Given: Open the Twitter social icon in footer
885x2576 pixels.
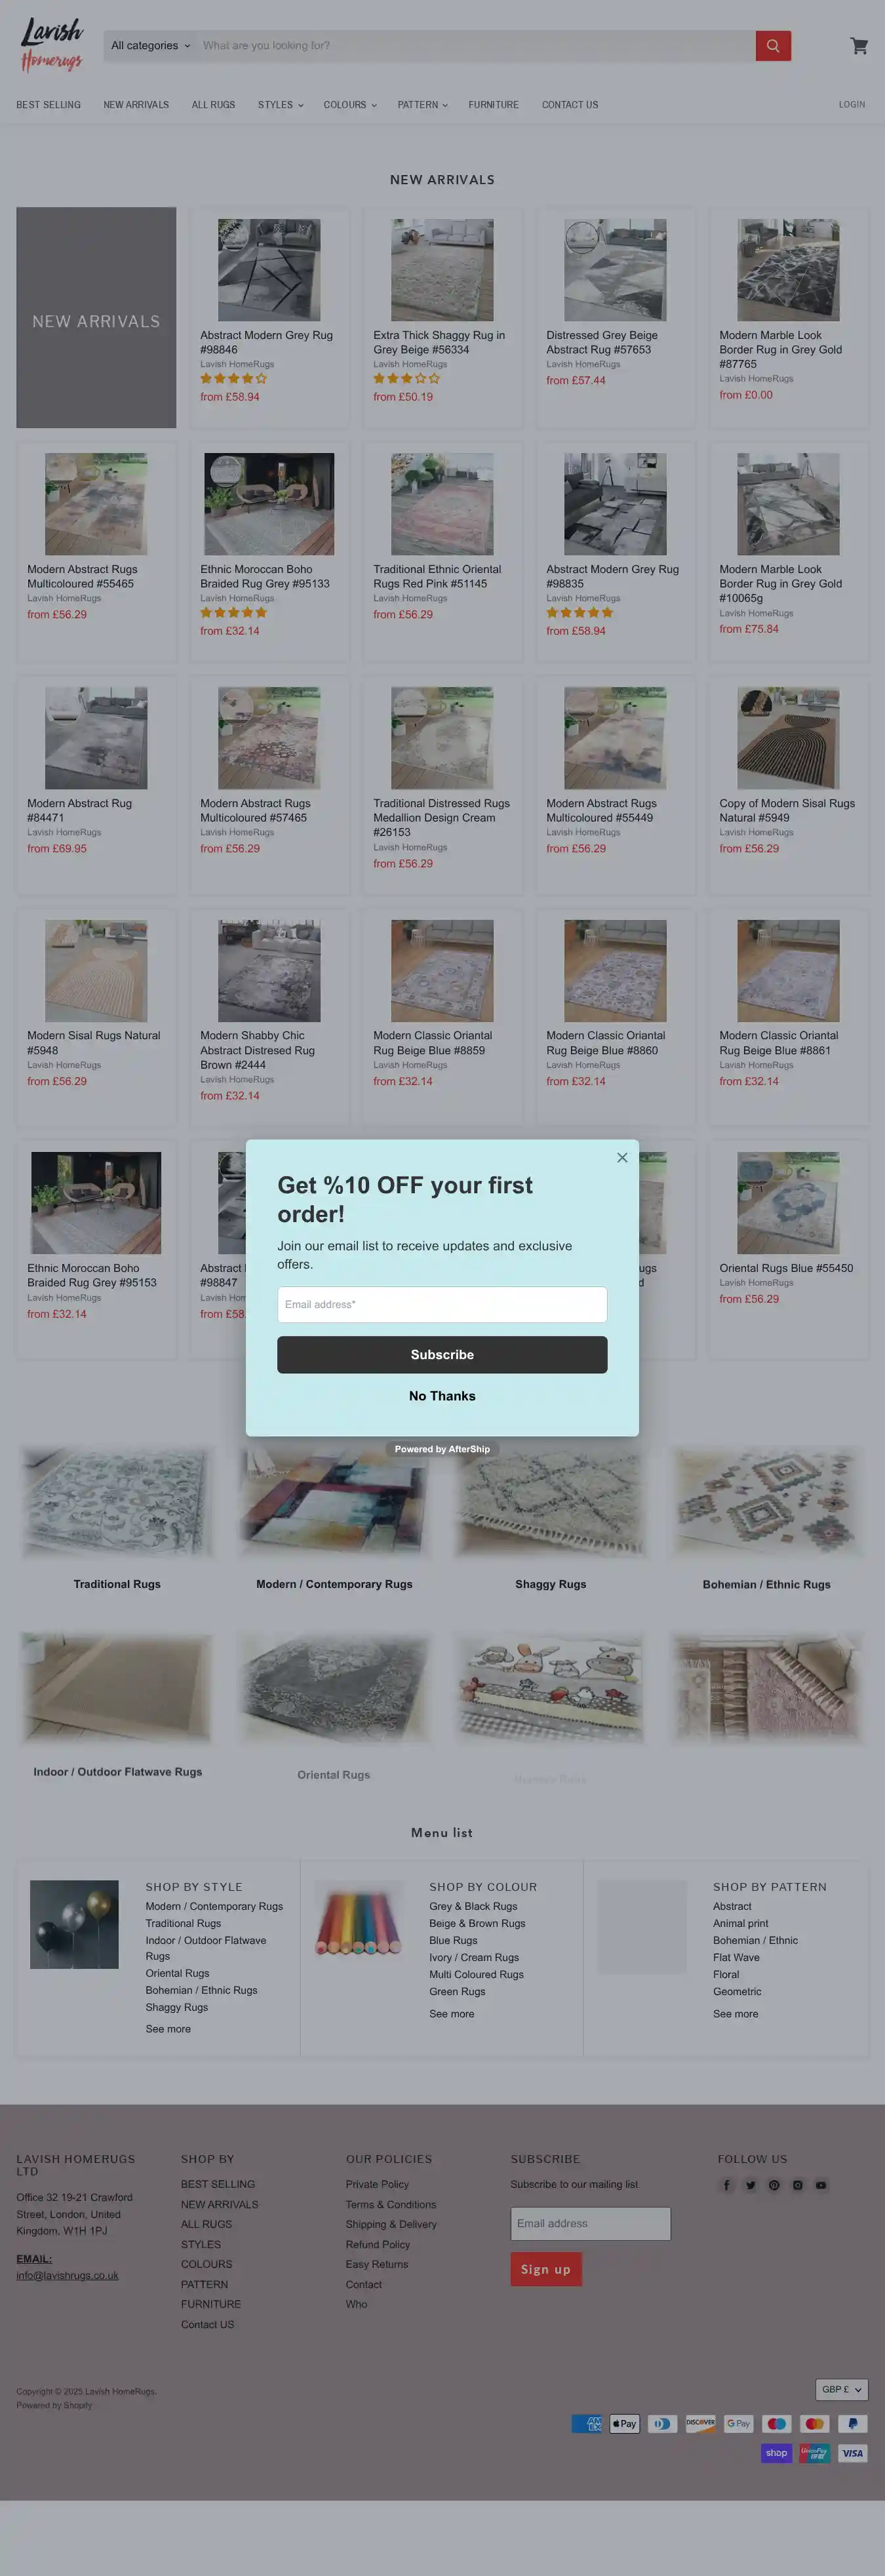Looking at the screenshot, I should pyautogui.click(x=750, y=2185).
